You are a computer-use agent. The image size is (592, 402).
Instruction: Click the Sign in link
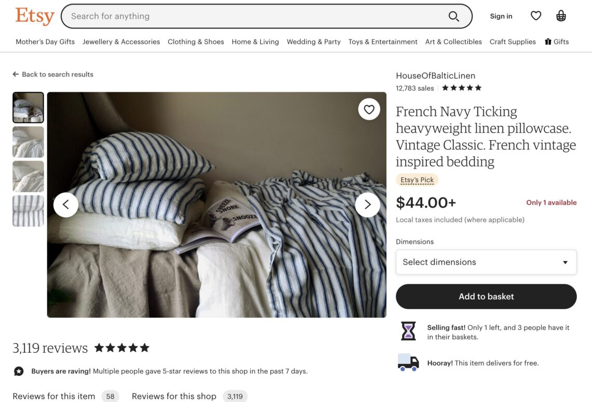pyautogui.click(x=501, y=16)
